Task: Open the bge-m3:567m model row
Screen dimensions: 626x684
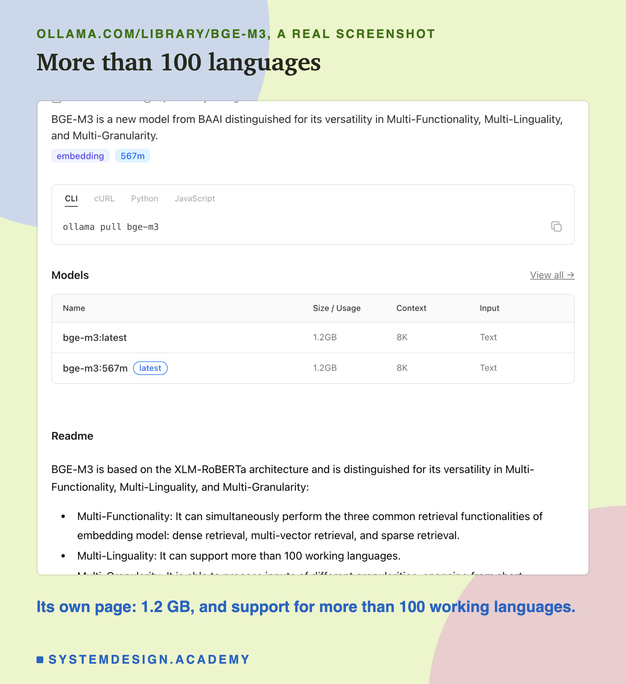Action: click(313, 368)
